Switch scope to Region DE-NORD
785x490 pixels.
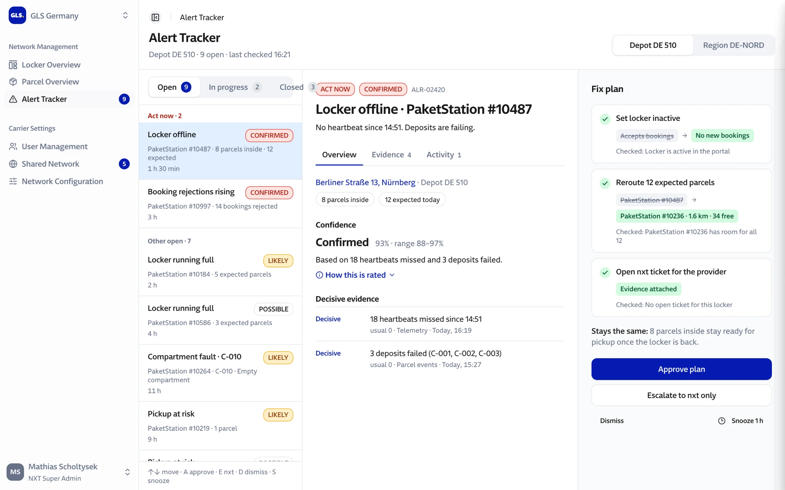(x=733, y=45)
